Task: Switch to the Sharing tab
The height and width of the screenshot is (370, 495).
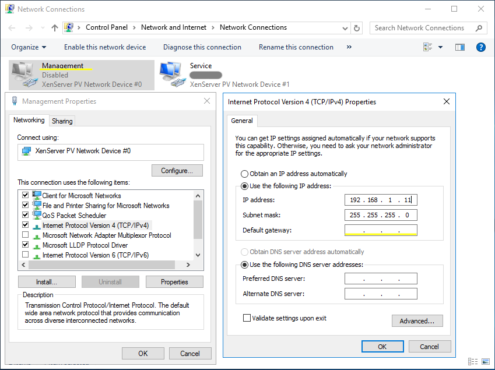Action: click(62, 121)
